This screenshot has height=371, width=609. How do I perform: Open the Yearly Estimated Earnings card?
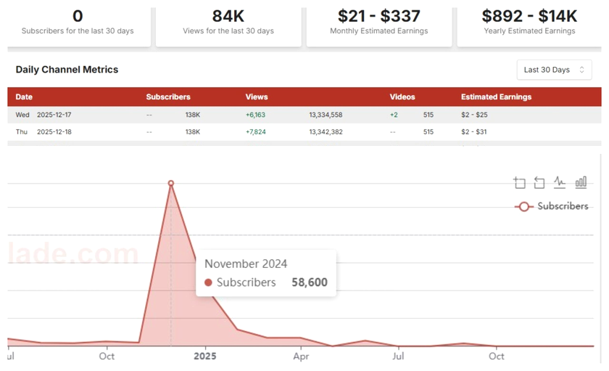point(529,23)
